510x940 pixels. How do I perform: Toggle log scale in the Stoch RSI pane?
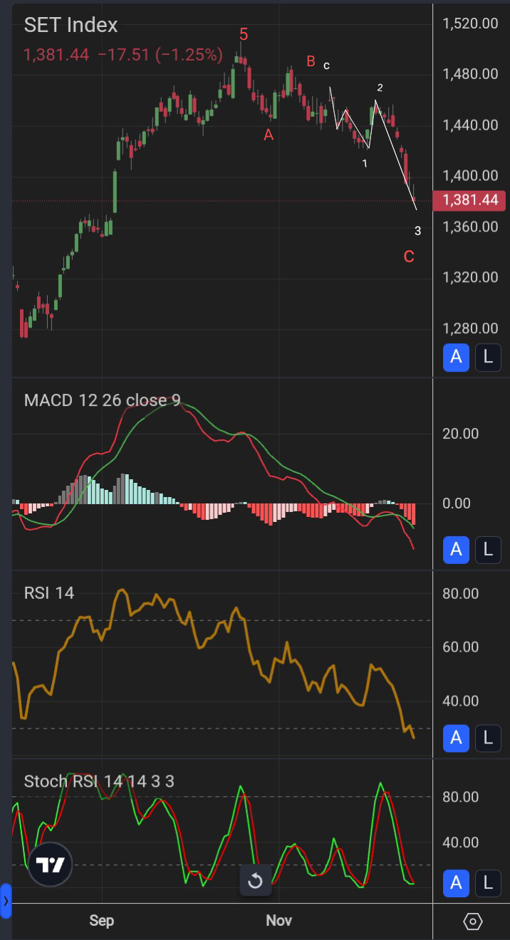tap(488, 883)
